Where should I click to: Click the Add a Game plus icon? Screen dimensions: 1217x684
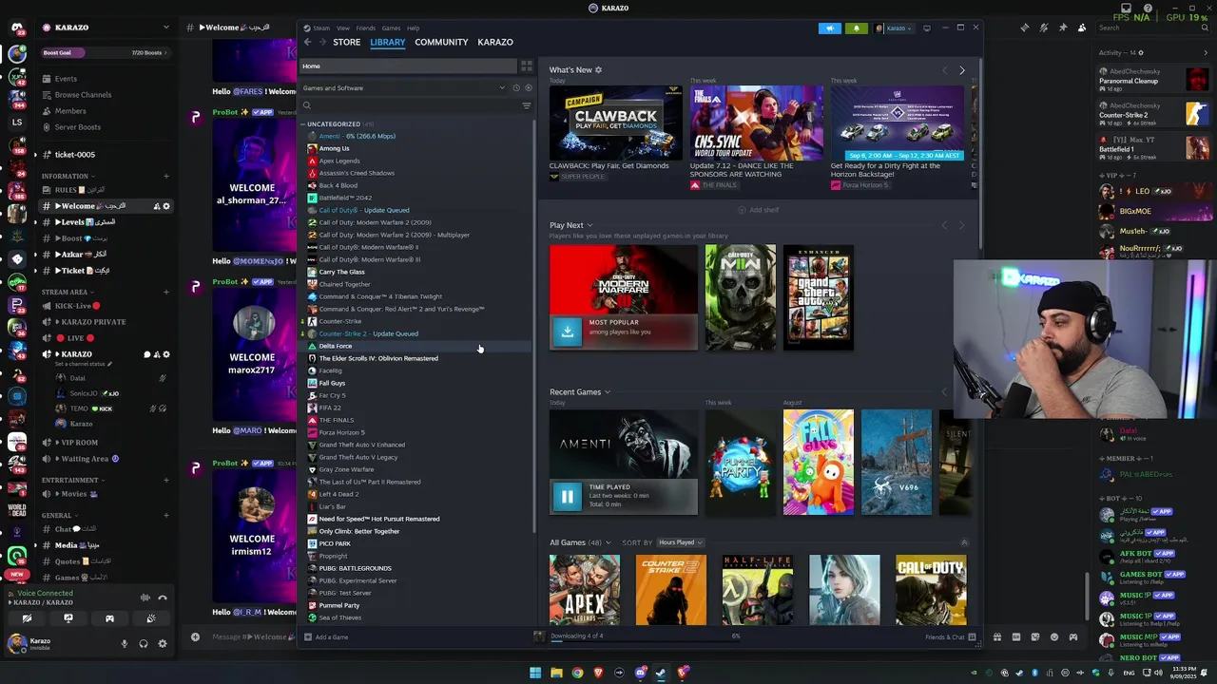pyautogui.click(x=307, y=636)
